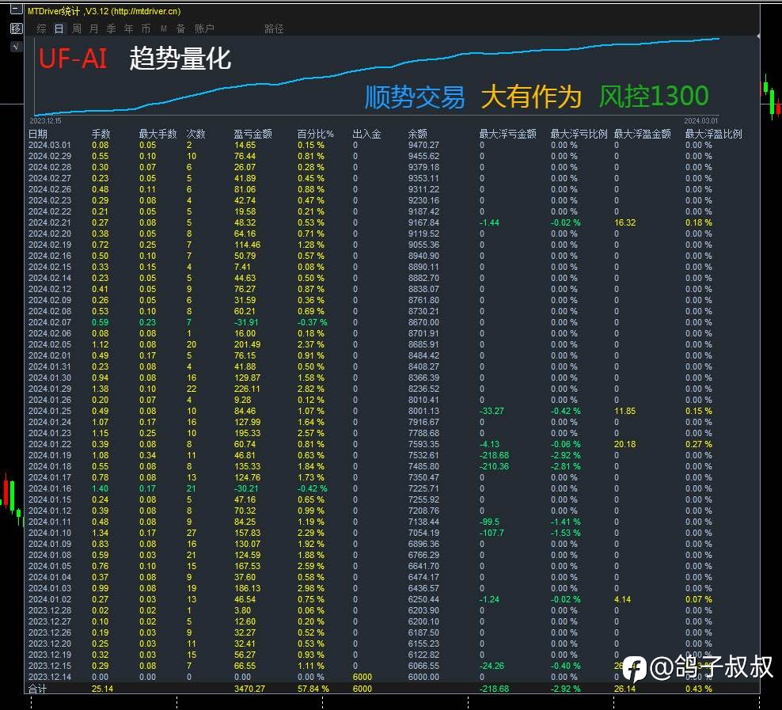
Task: Click the 1.40 lots on 2024.01.16
Action: [x=100, y=488]
